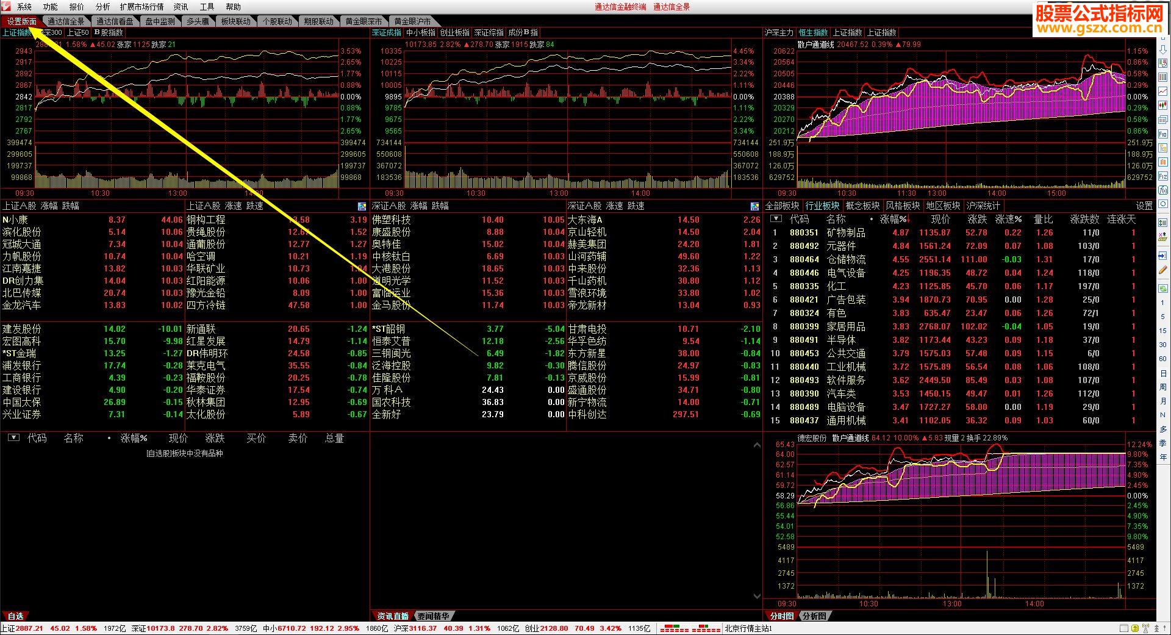Click the line chart icon in sidebar
Viewport: 1171px width, 635px height.
1162,91
